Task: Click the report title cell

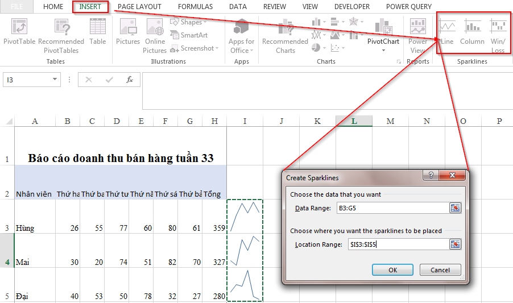Action: pyautogui.click(x=121, y=146)
